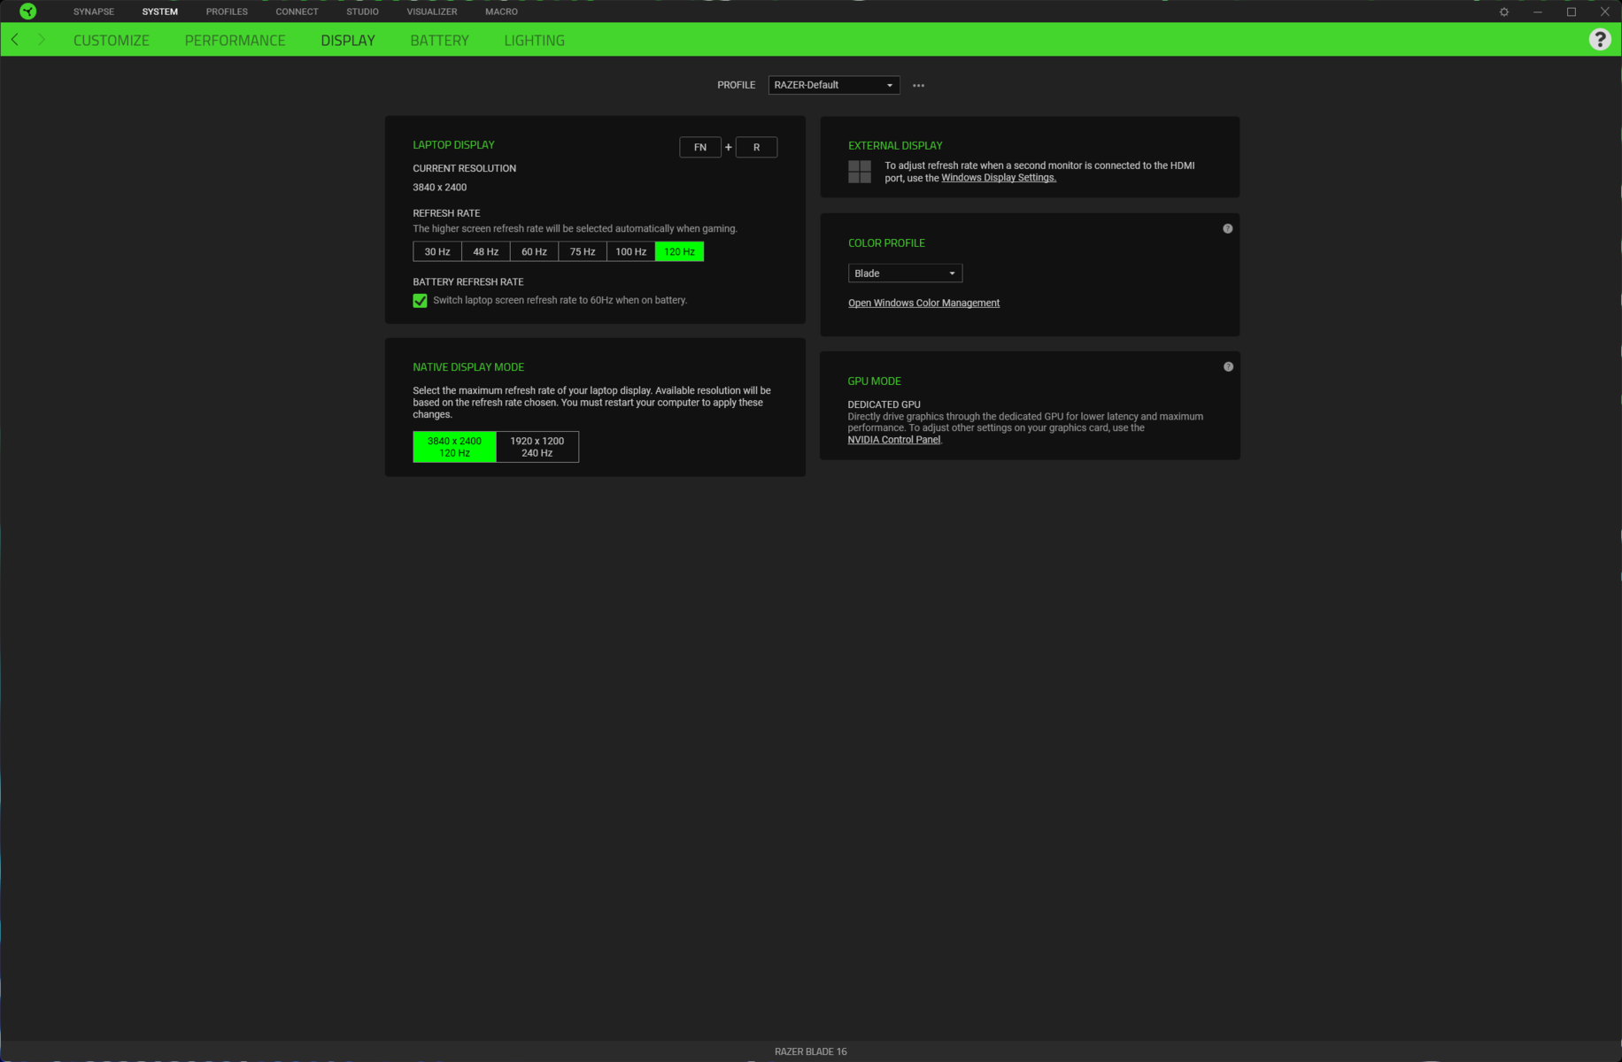Click the External Display windows icon
The image size is (1622, 1062).
(860, 172)
